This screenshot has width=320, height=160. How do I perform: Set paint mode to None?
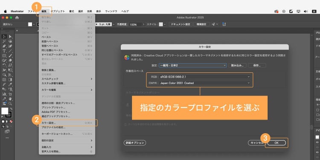pos(11,122)
